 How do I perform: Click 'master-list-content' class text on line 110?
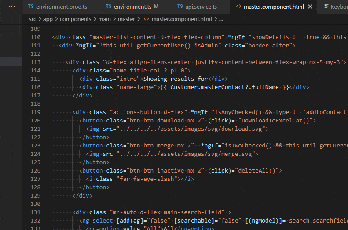[125, 37]
